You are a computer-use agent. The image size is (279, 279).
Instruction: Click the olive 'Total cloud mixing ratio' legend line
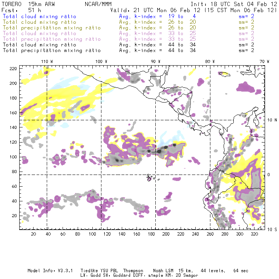coord(40,22)
